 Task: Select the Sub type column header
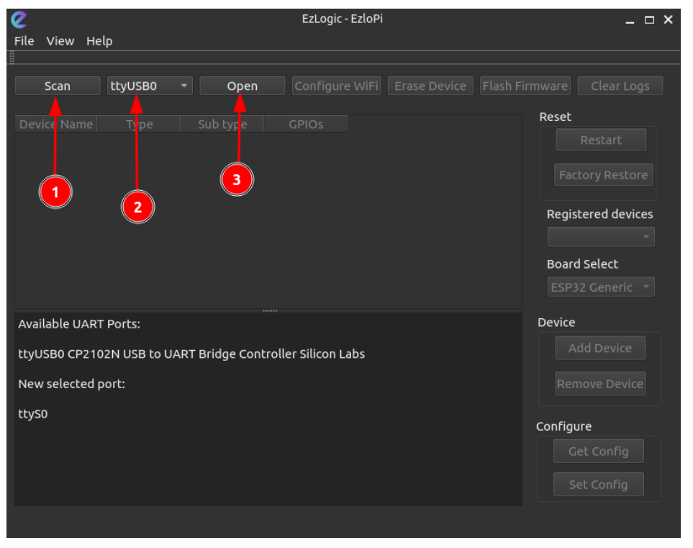coord(222,125)
